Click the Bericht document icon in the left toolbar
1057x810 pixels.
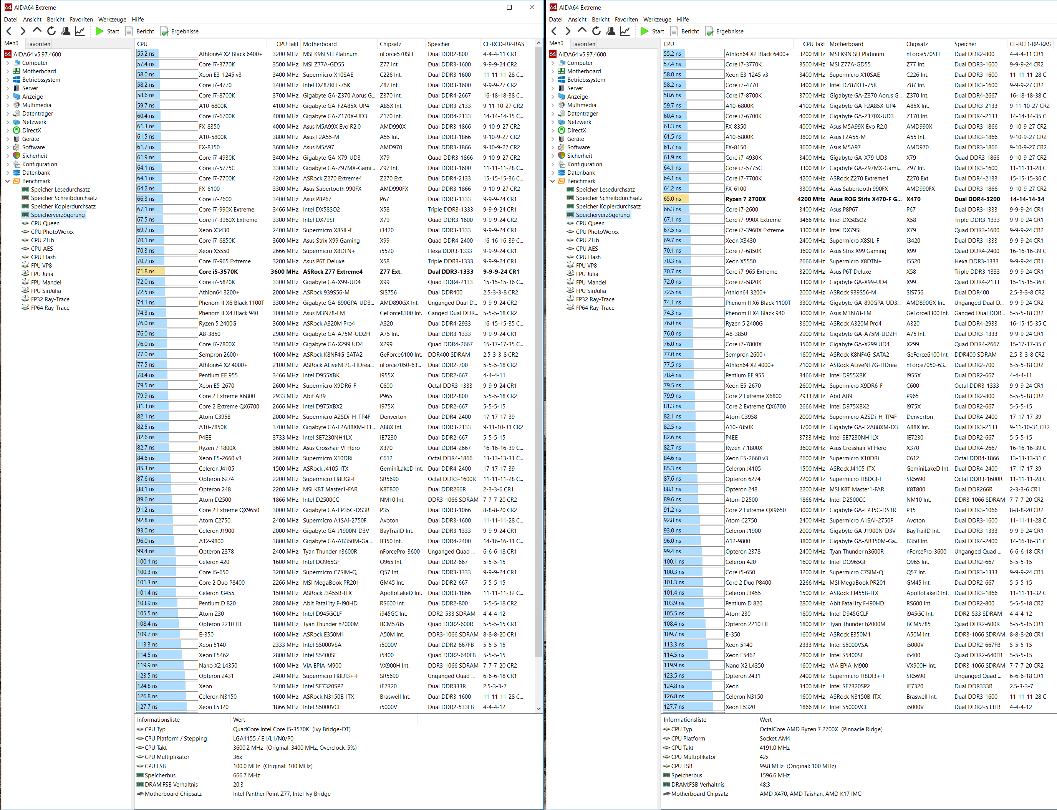(x=129, y=31)
